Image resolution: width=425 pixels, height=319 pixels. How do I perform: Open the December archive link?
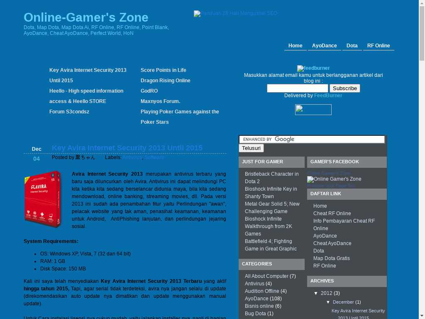[x=343, y=302]
